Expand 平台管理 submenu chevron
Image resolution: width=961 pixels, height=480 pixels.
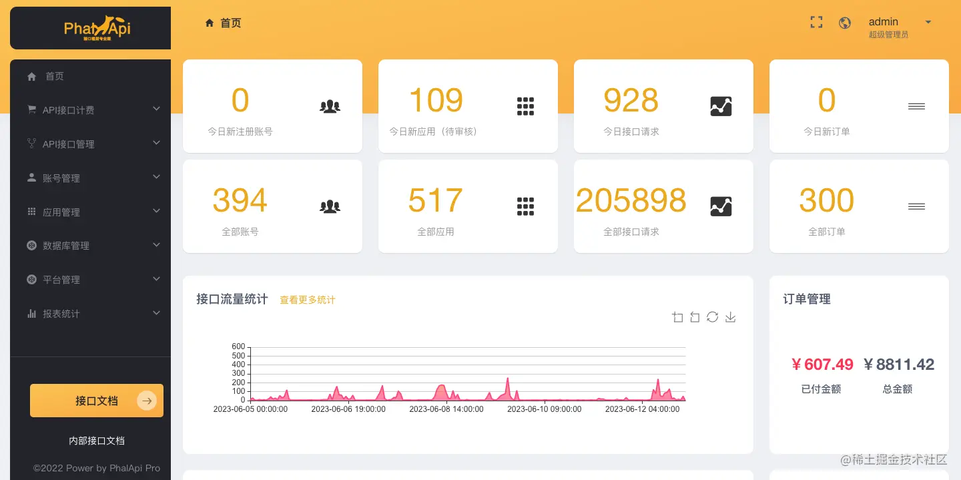pos(156,278)
